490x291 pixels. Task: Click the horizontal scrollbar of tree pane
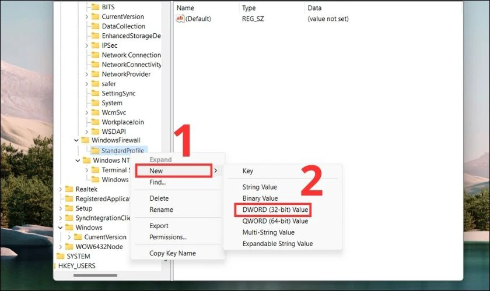pyautogui.click(x=95, y=275)
